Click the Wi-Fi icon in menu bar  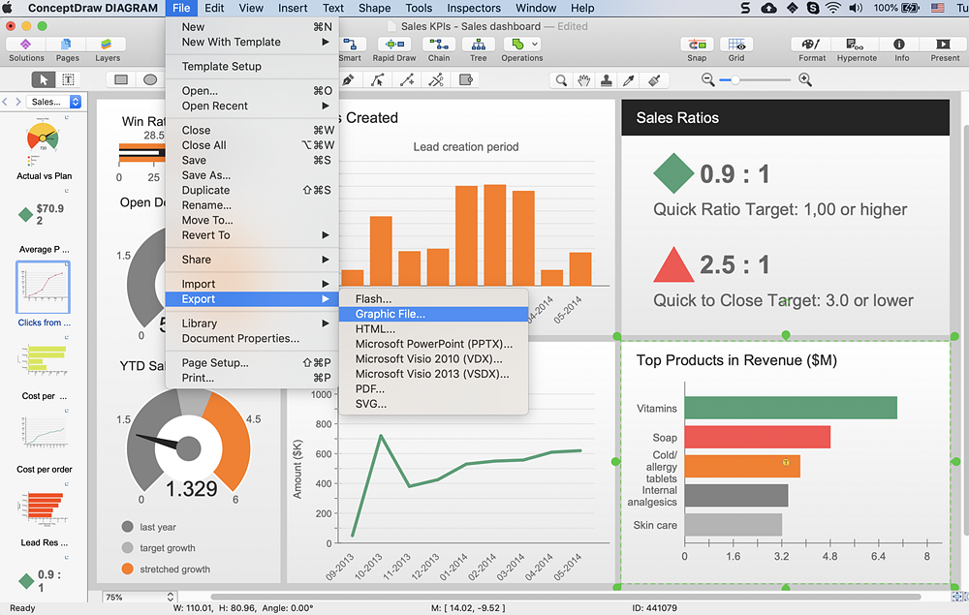click(833, 8)
